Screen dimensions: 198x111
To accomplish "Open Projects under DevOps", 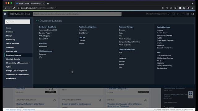I will pyautogui.click(x=82, y=43).
